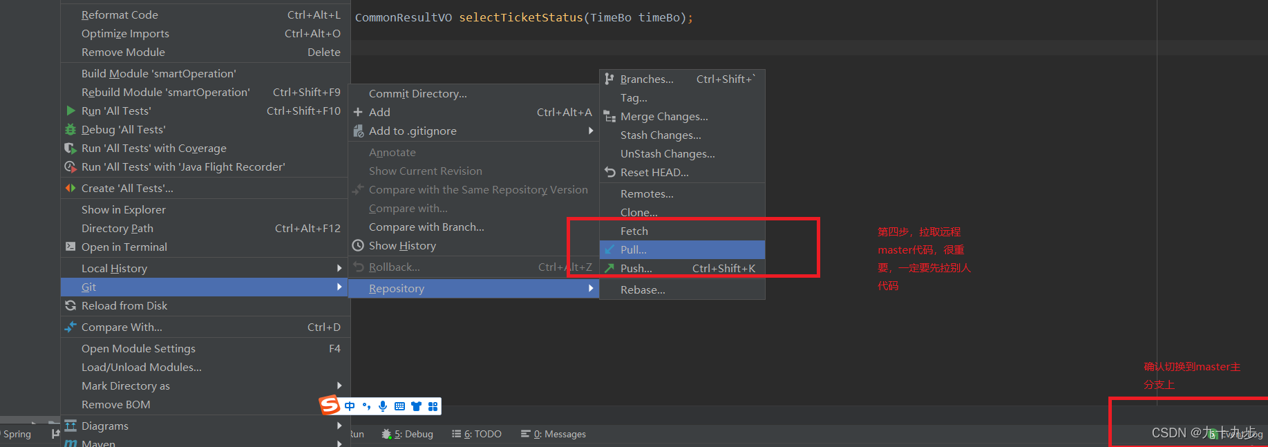Click the clock icon beside Show History

coord(358,245)
